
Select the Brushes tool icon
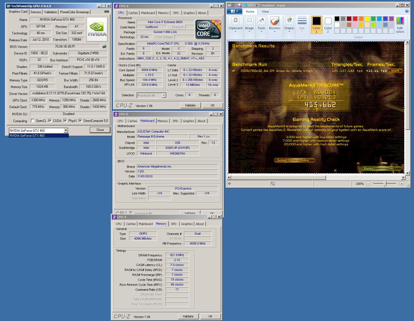click(275, 21)
